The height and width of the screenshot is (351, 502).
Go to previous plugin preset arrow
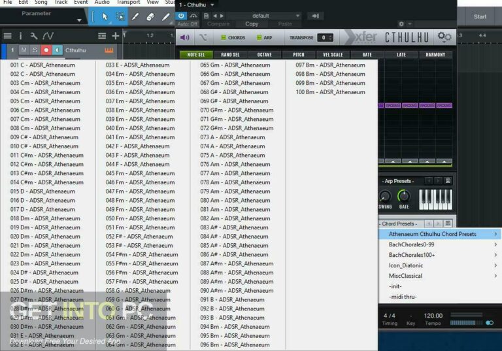pos(214,16)
